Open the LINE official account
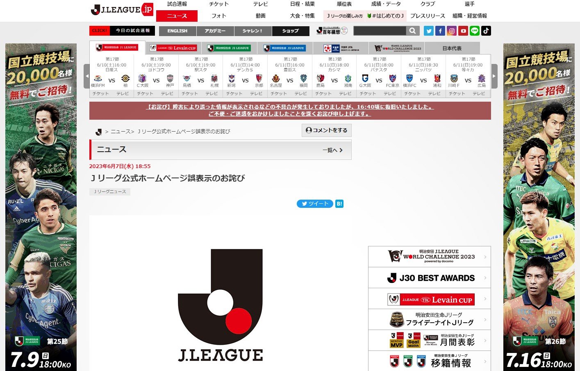This screenshot has width=580, height=371. point(475,30)
